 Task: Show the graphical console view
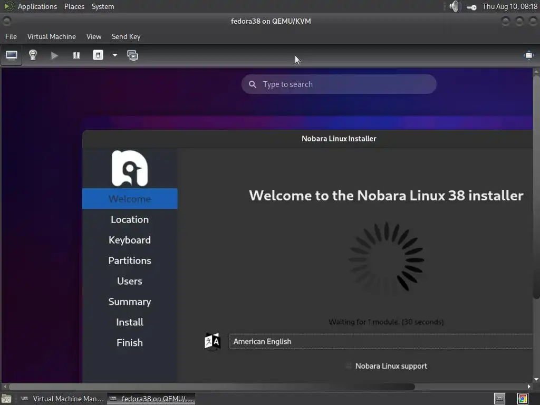tap(12, 55)
